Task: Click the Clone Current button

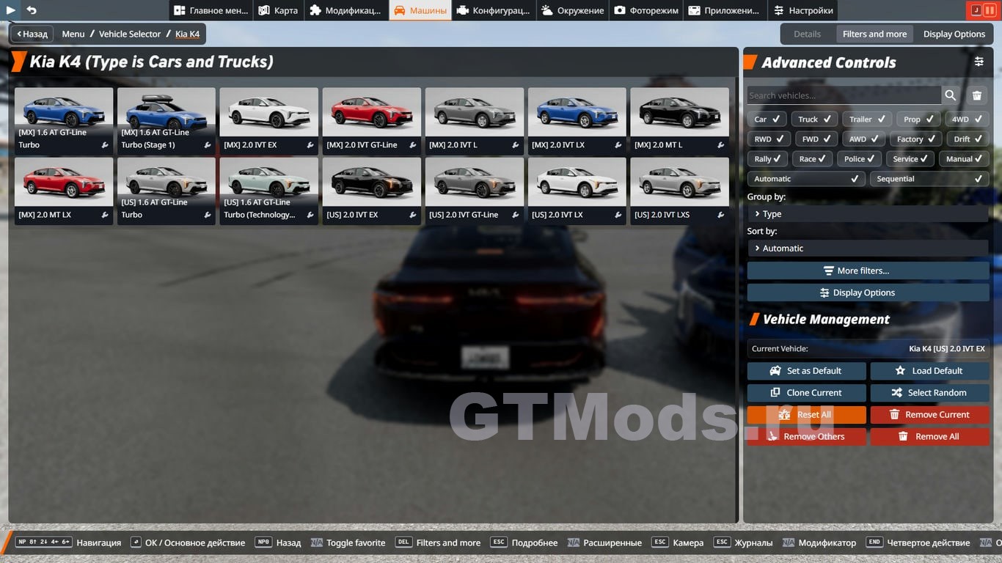Action: [x=806, y=393]
